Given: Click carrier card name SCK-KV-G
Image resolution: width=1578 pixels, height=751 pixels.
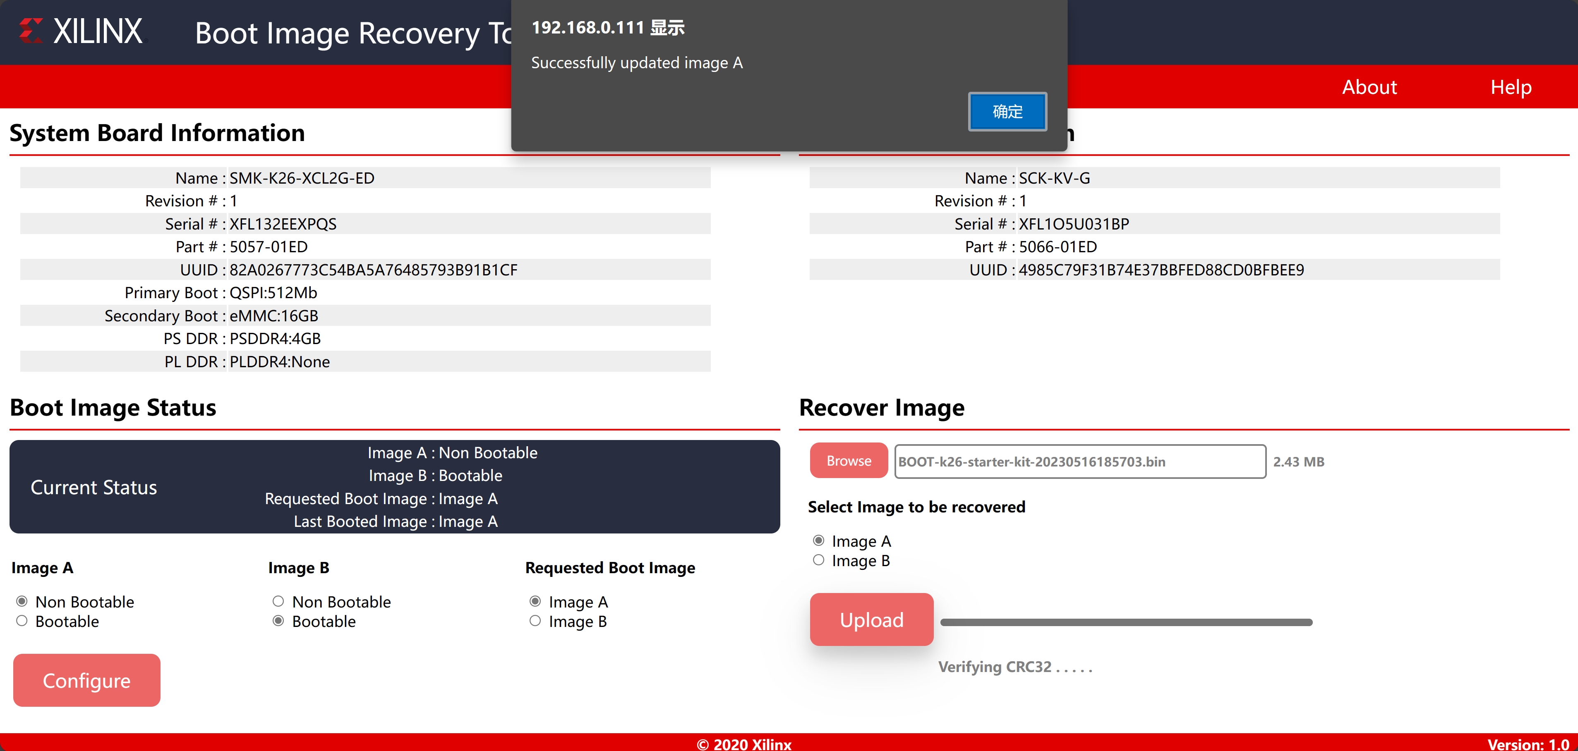Looking at the screenshot, I should pos(1054,178).
